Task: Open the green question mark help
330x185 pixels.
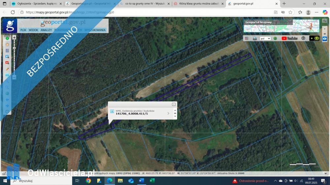Action: [x=275, y=38]
